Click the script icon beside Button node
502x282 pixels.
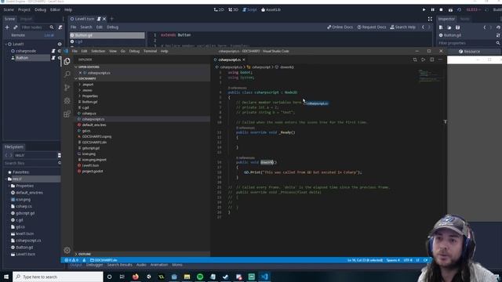tap(53, 58)
